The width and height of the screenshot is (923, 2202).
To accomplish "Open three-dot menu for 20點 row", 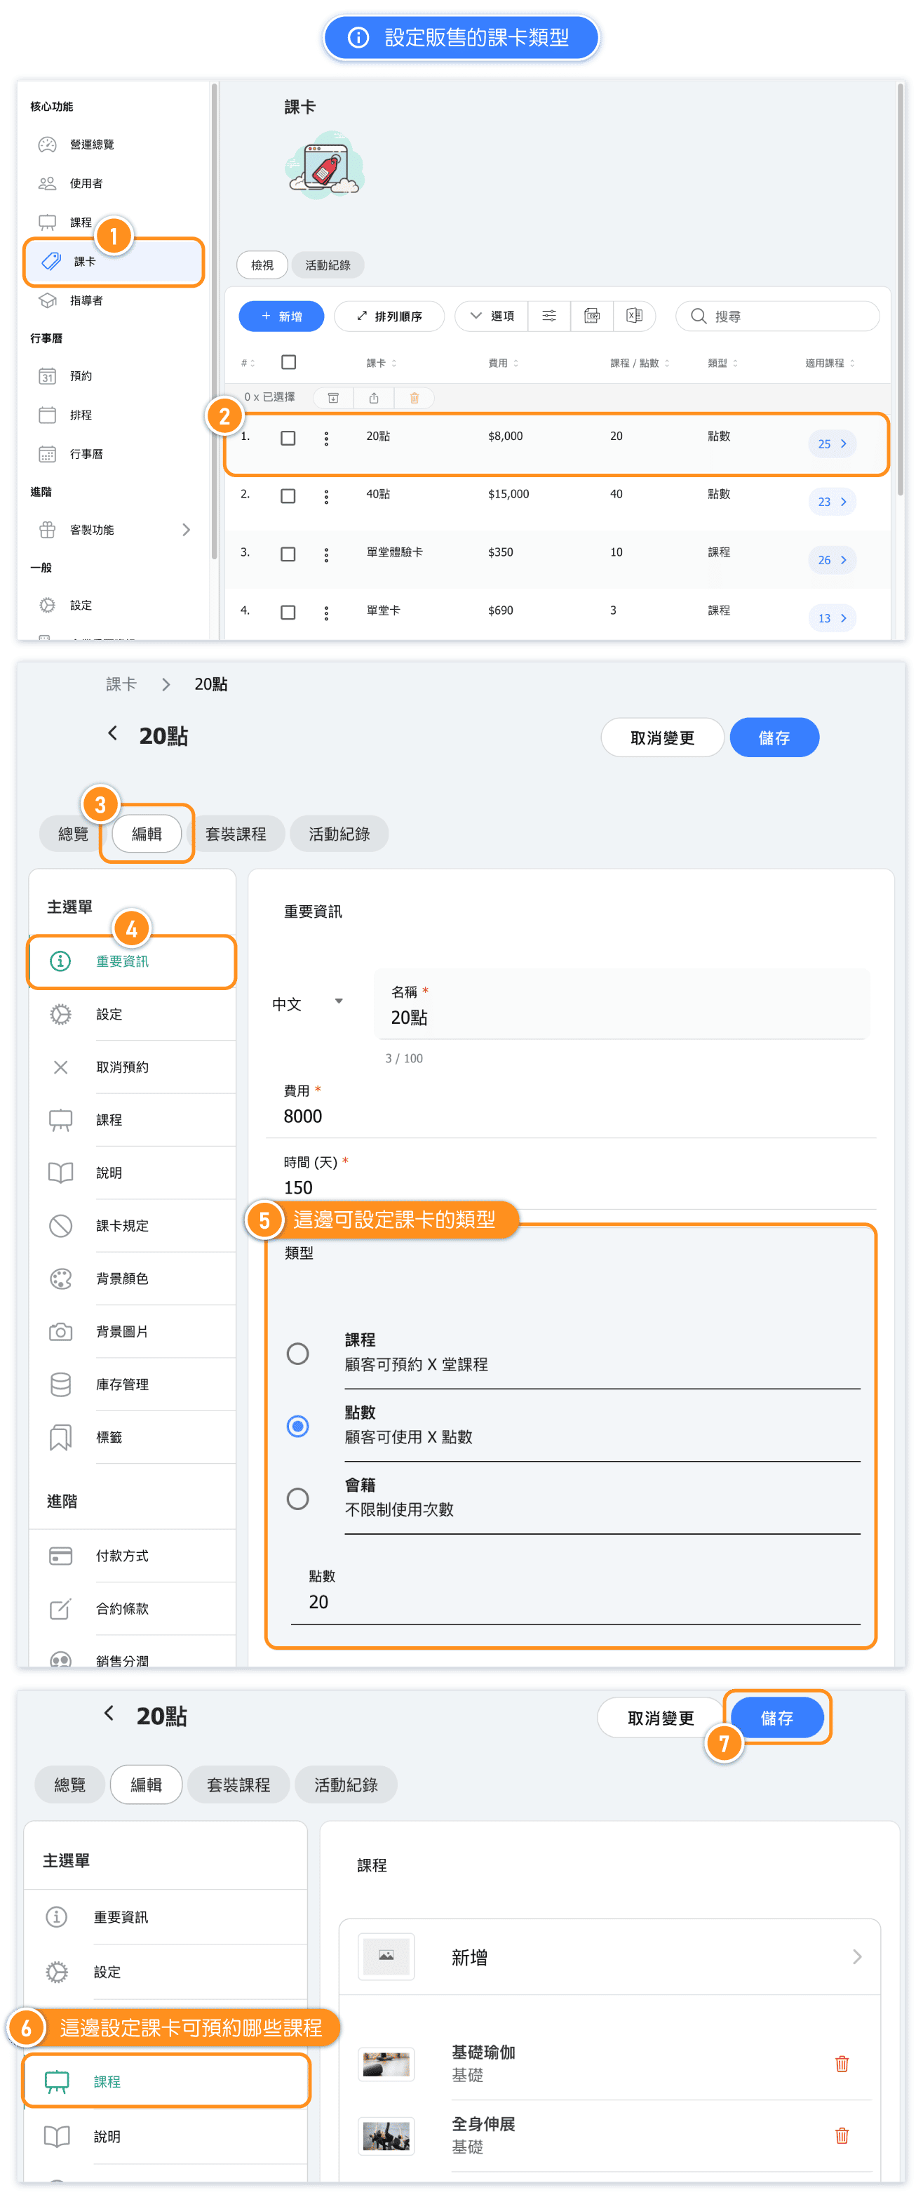I will pyautogui.click(x=325, y=439).
